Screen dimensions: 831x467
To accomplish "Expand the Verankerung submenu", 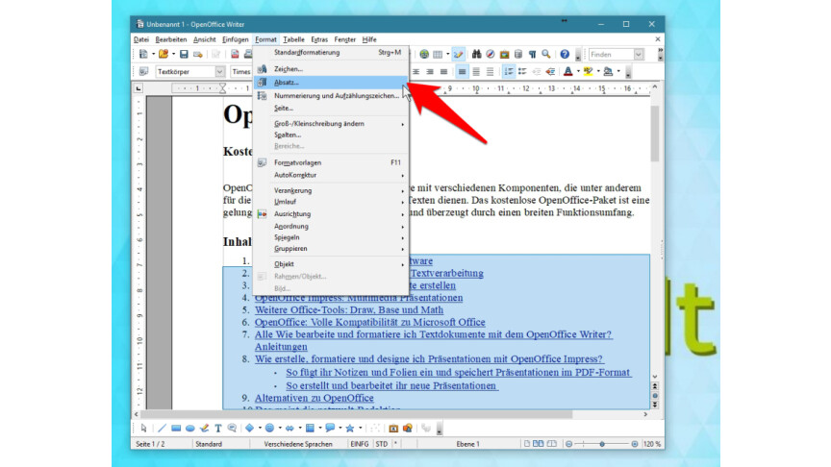I will pos(331,190).
